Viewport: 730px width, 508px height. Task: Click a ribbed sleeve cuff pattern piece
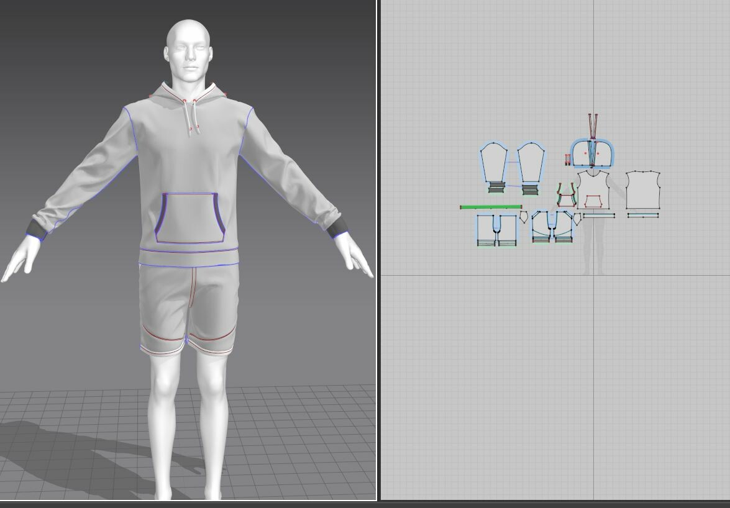[496, 186]
